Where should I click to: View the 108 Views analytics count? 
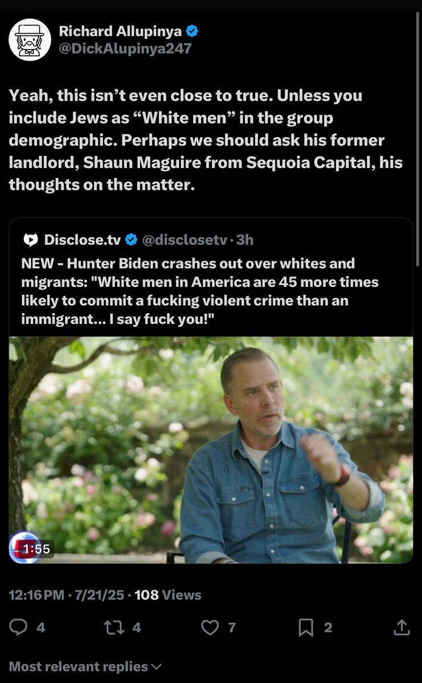point(168,595)
